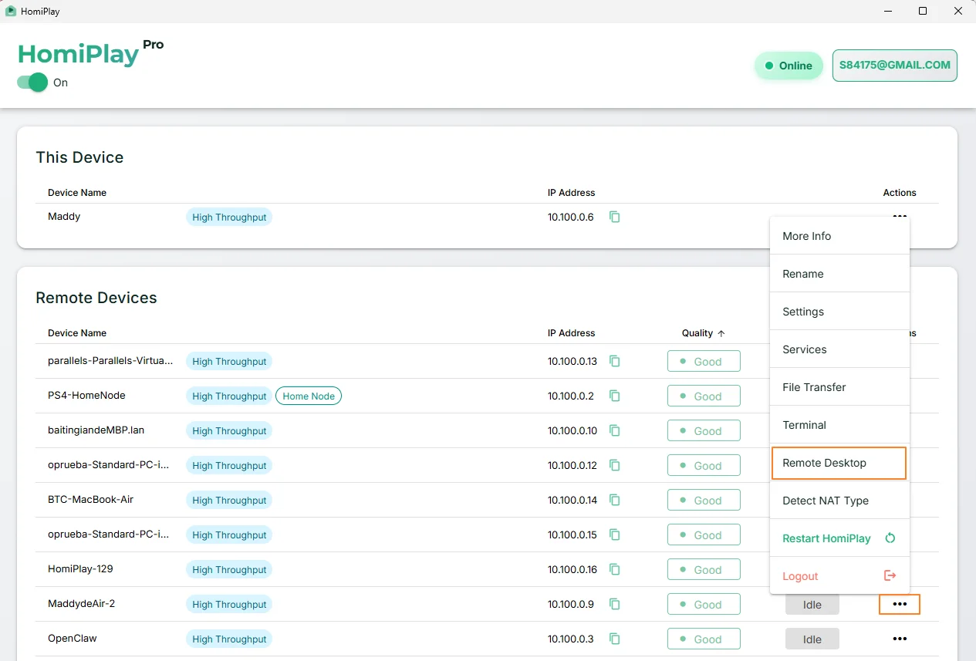Copy BTC-MacBook-Air IP address icon
The image size is (976, 661).
[x=615, y=500]
